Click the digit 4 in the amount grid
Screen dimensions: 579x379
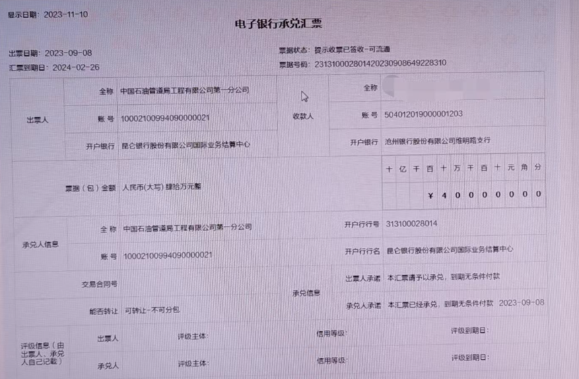444,196
